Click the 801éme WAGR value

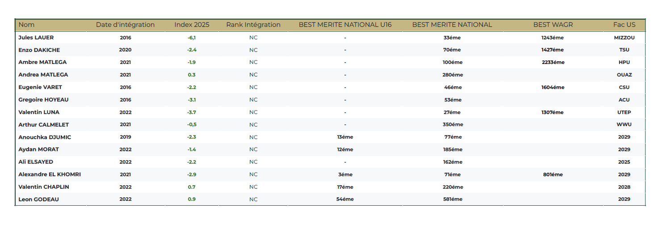(553, 174)
